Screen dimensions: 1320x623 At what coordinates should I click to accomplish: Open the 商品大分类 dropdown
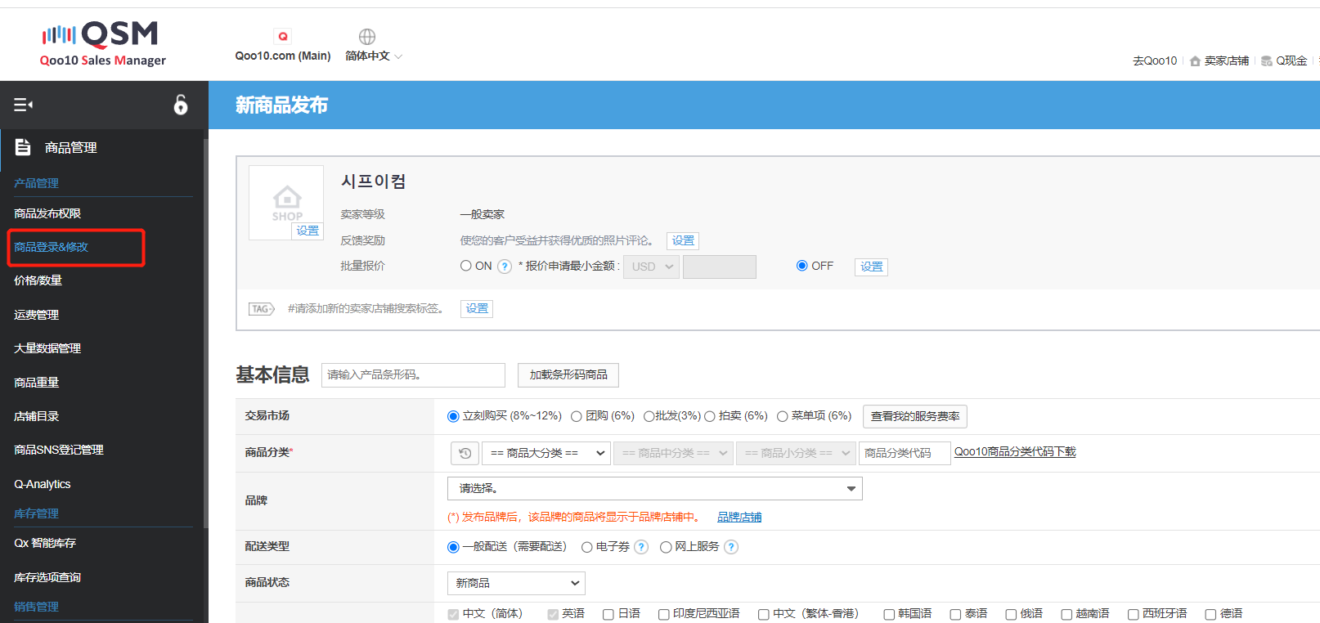(x=546, y=453)
